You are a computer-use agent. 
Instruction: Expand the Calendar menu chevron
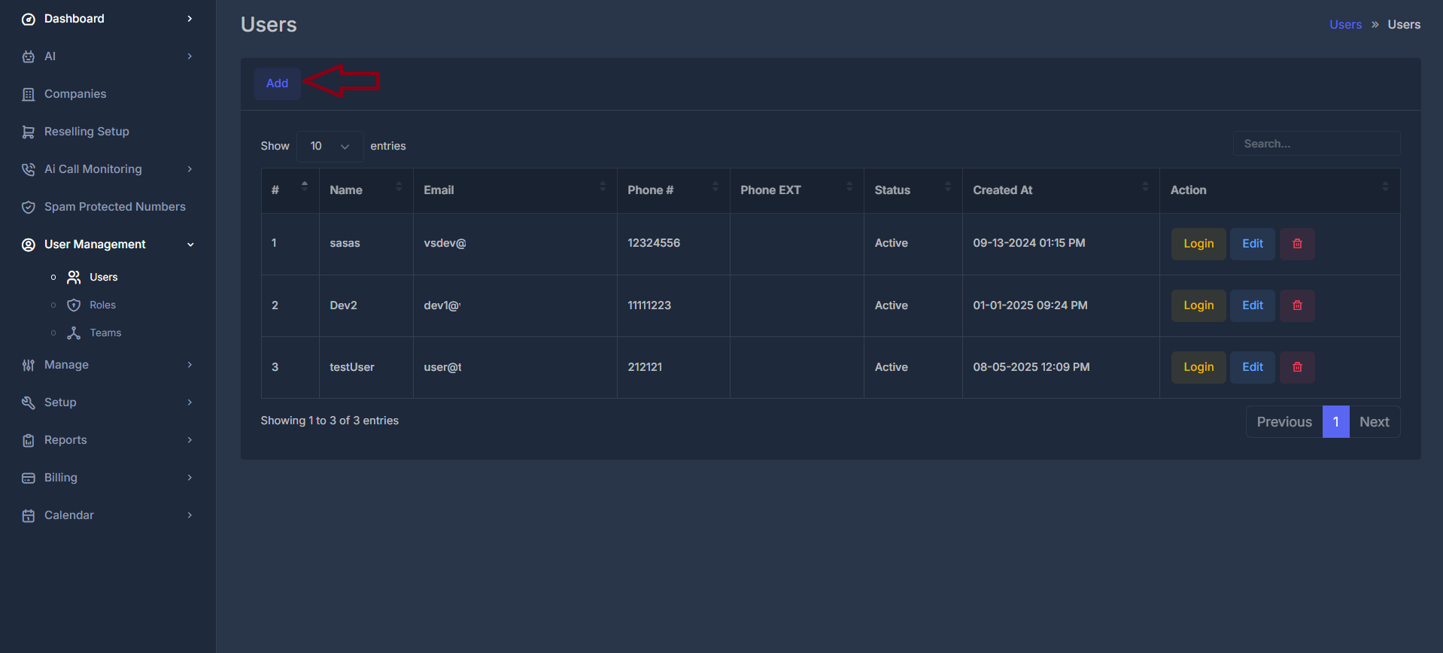pyautogui.click(x=190, y=515)
